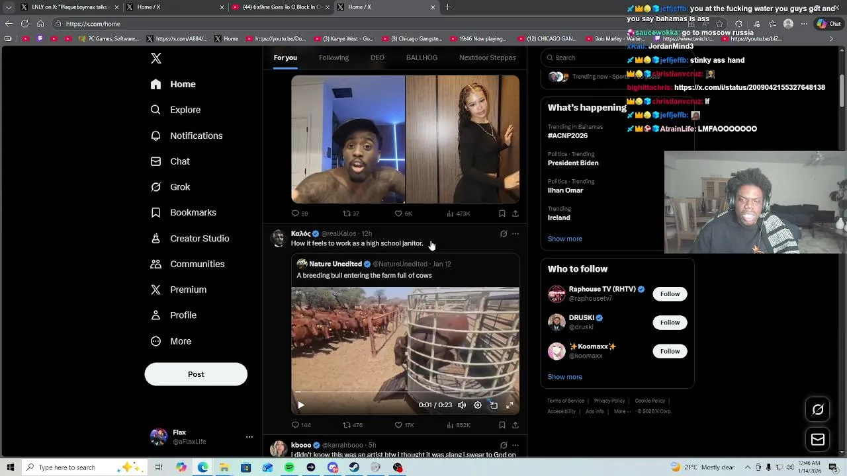
Task: Open Grok from sidebar
Action: 170,187
